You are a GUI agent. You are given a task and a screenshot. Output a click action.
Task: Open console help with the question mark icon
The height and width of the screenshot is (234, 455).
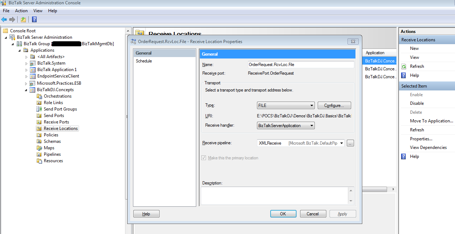click(x=34, y=19)
